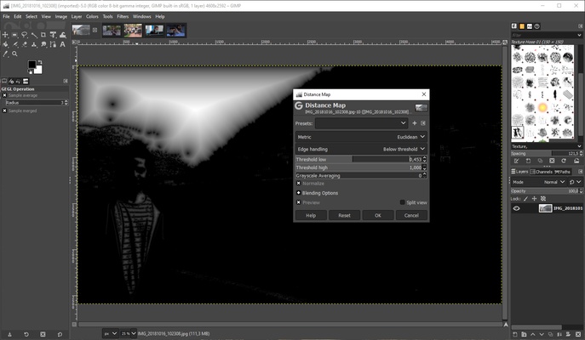Viewport: 585px width, 340px height.
Task: Click the Radius field in tool options
Action: point(35,103)
